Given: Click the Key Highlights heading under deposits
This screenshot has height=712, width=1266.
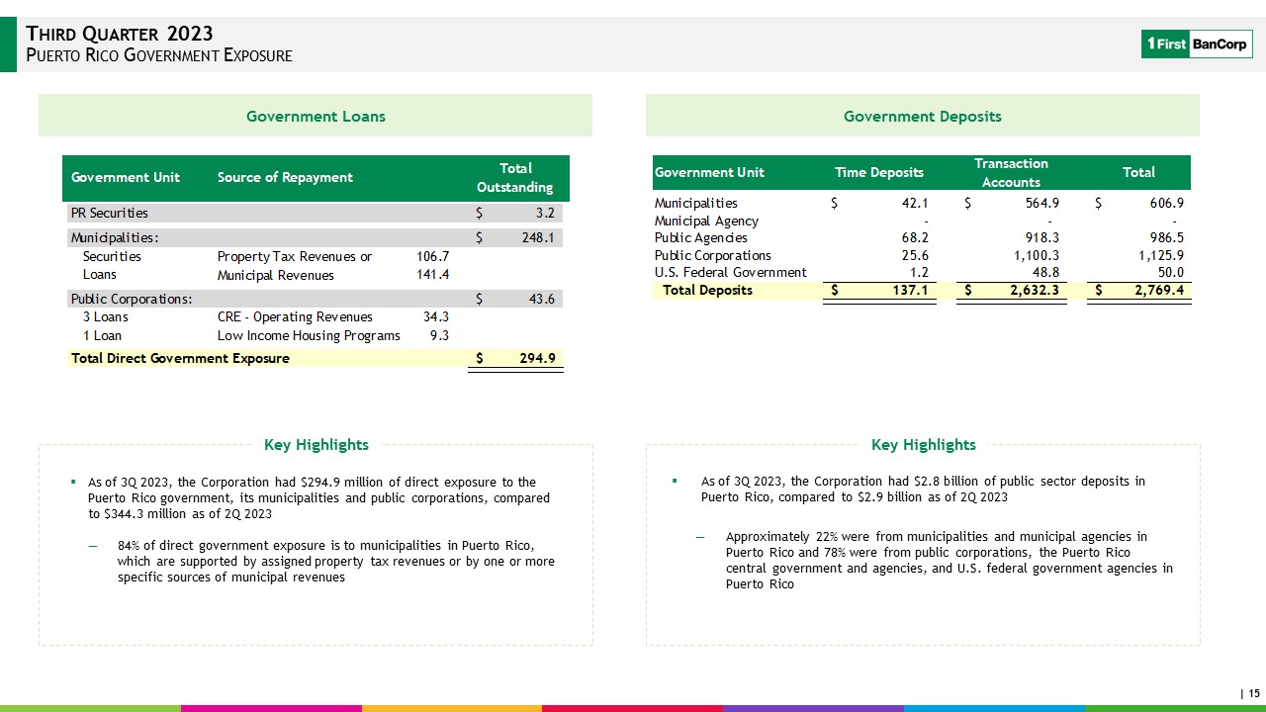Looking at the screenshot, I should tap(923, 445).
